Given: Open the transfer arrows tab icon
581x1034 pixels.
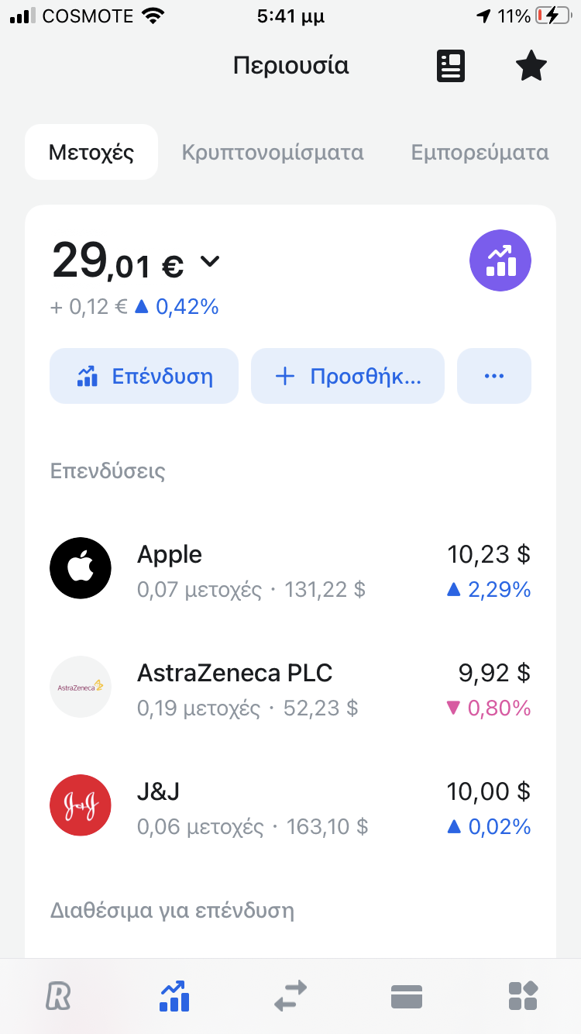Looking at the screenshot, I should pos(290,996).
